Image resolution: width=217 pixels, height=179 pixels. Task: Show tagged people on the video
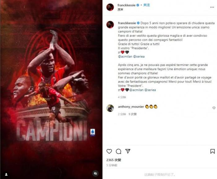click(6, 174)
